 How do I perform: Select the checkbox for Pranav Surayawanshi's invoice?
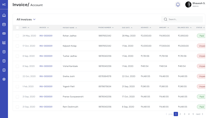(17, 97)
